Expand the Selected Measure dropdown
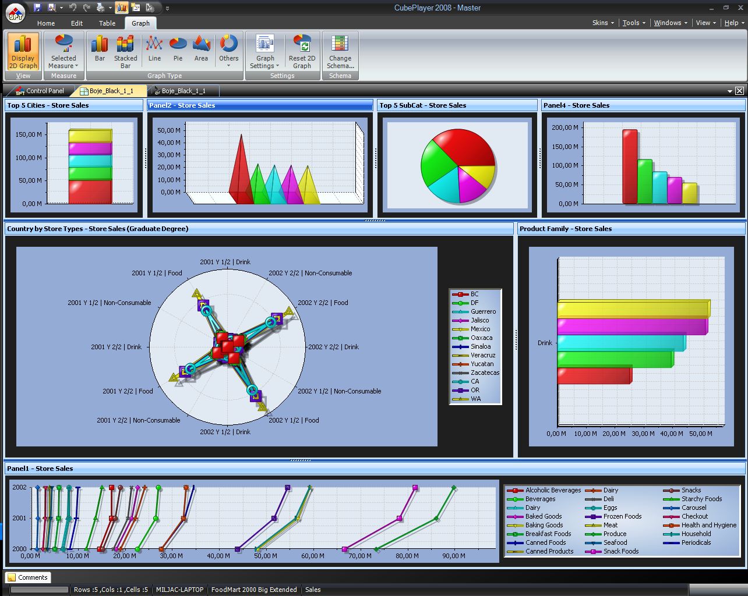The height and width of the screenshot is (596, 748). point(63,52)
